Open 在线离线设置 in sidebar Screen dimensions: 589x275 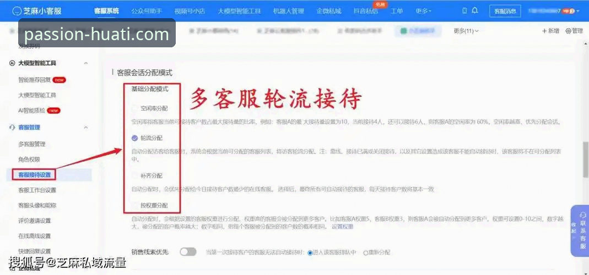(34, 236)
